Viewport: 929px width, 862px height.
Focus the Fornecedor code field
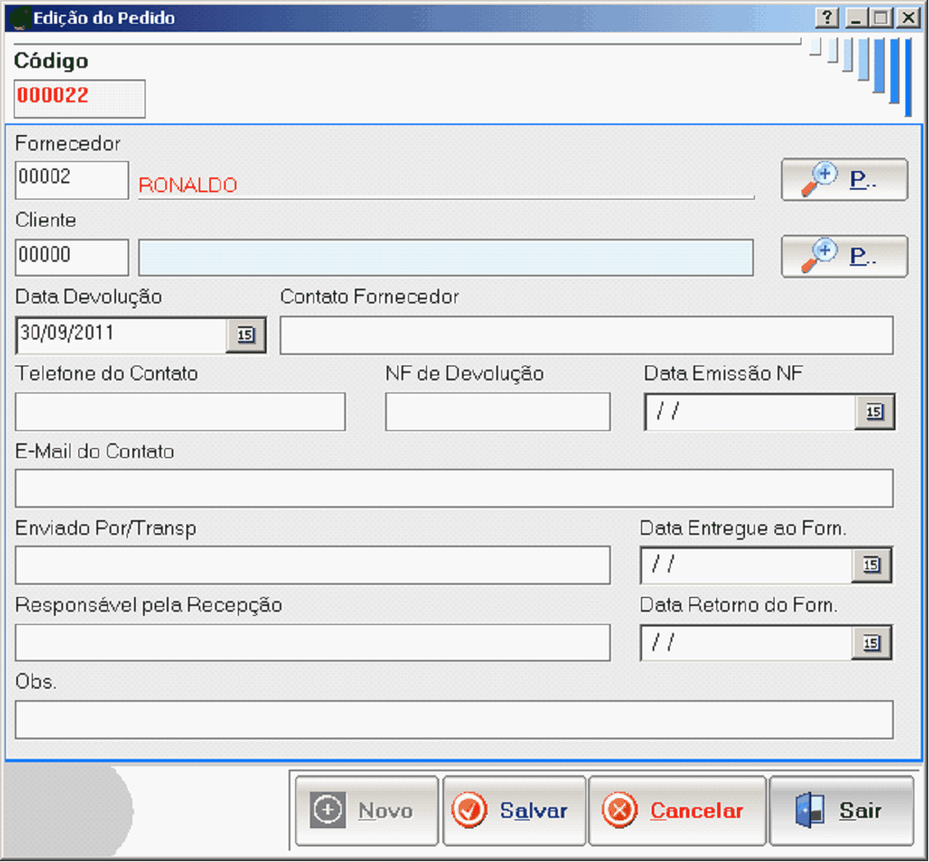pos(71,180)
